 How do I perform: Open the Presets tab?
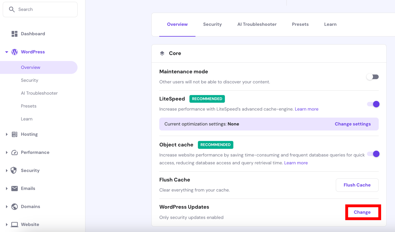tap(300, 24)
